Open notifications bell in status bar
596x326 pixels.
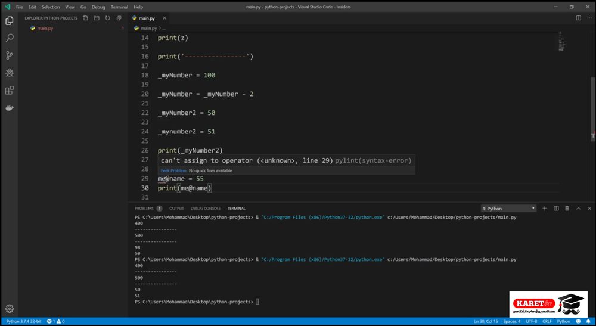(588, 321)
